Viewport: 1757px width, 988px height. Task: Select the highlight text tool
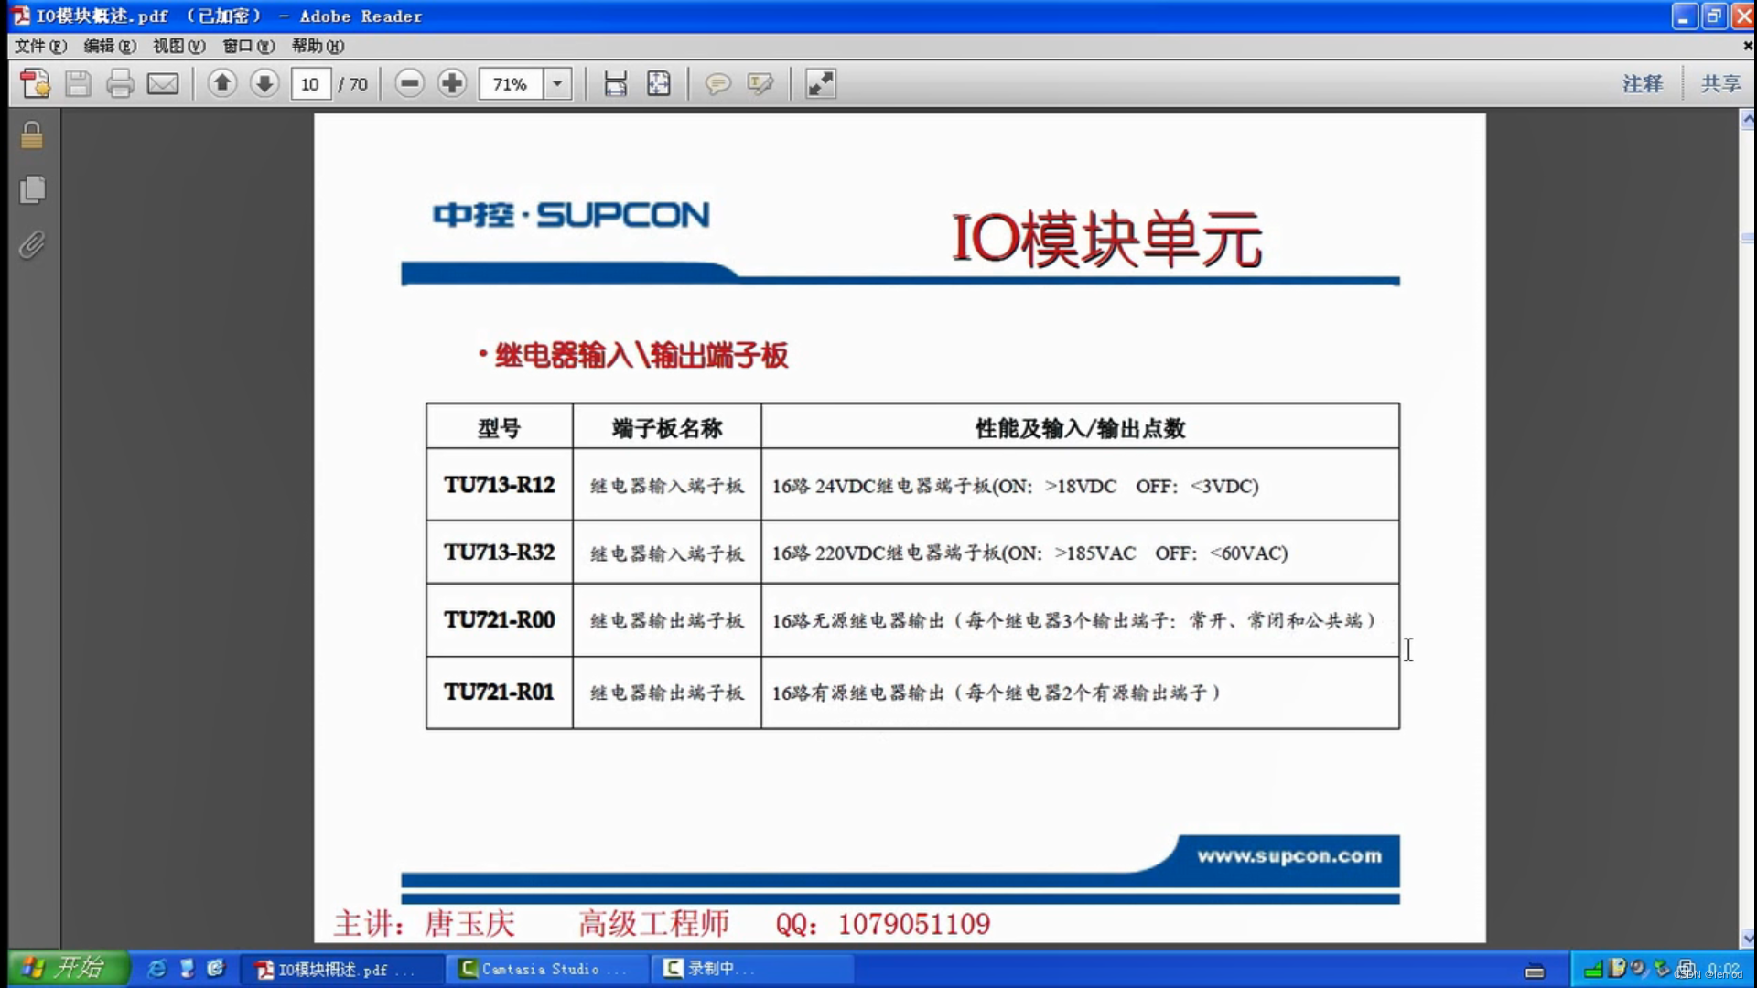pos(760,84)
